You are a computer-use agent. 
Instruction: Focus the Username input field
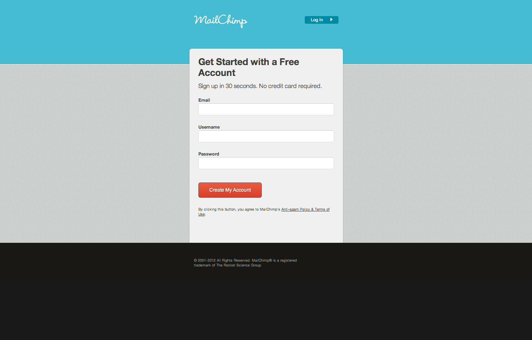(x=266, y=136)
